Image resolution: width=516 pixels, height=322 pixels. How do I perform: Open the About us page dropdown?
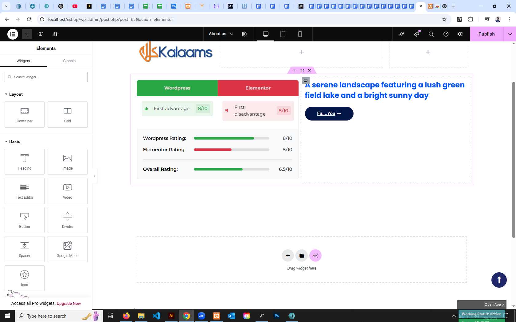click(221, 34)
